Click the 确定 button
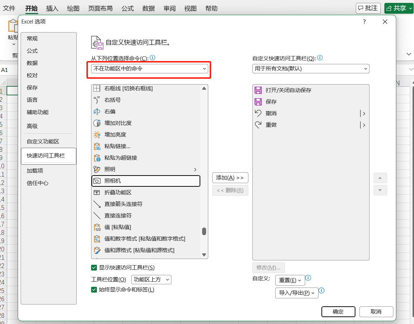The height and width of the screenshot is (324, 414). (x=338, y=311)
